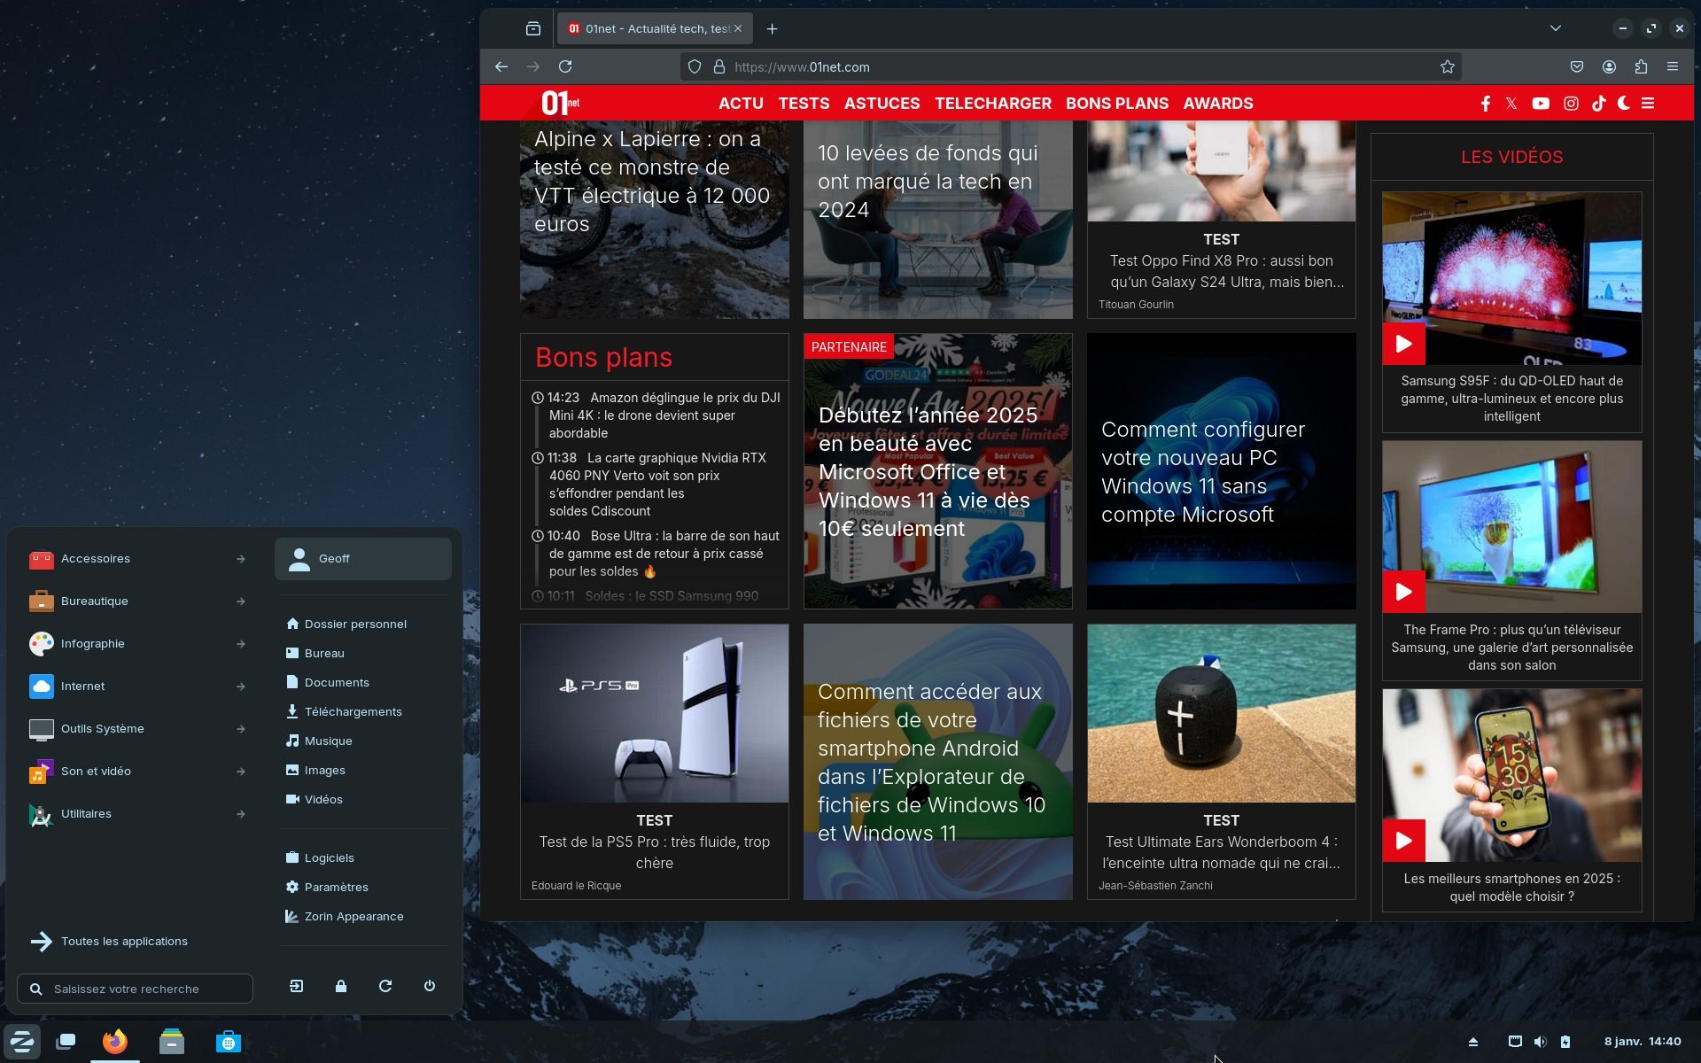Play the meilleurs smartphones 2025 video
1701x1063 pixels.
click(x=1403, y=841)
